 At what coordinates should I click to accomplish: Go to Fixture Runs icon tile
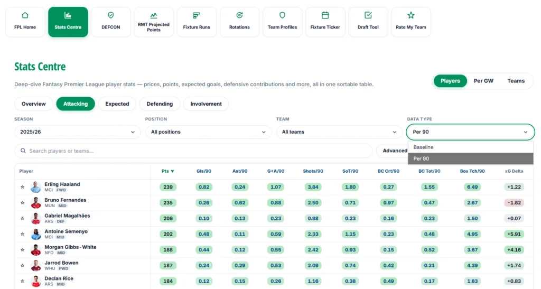(x=197, y=22)
